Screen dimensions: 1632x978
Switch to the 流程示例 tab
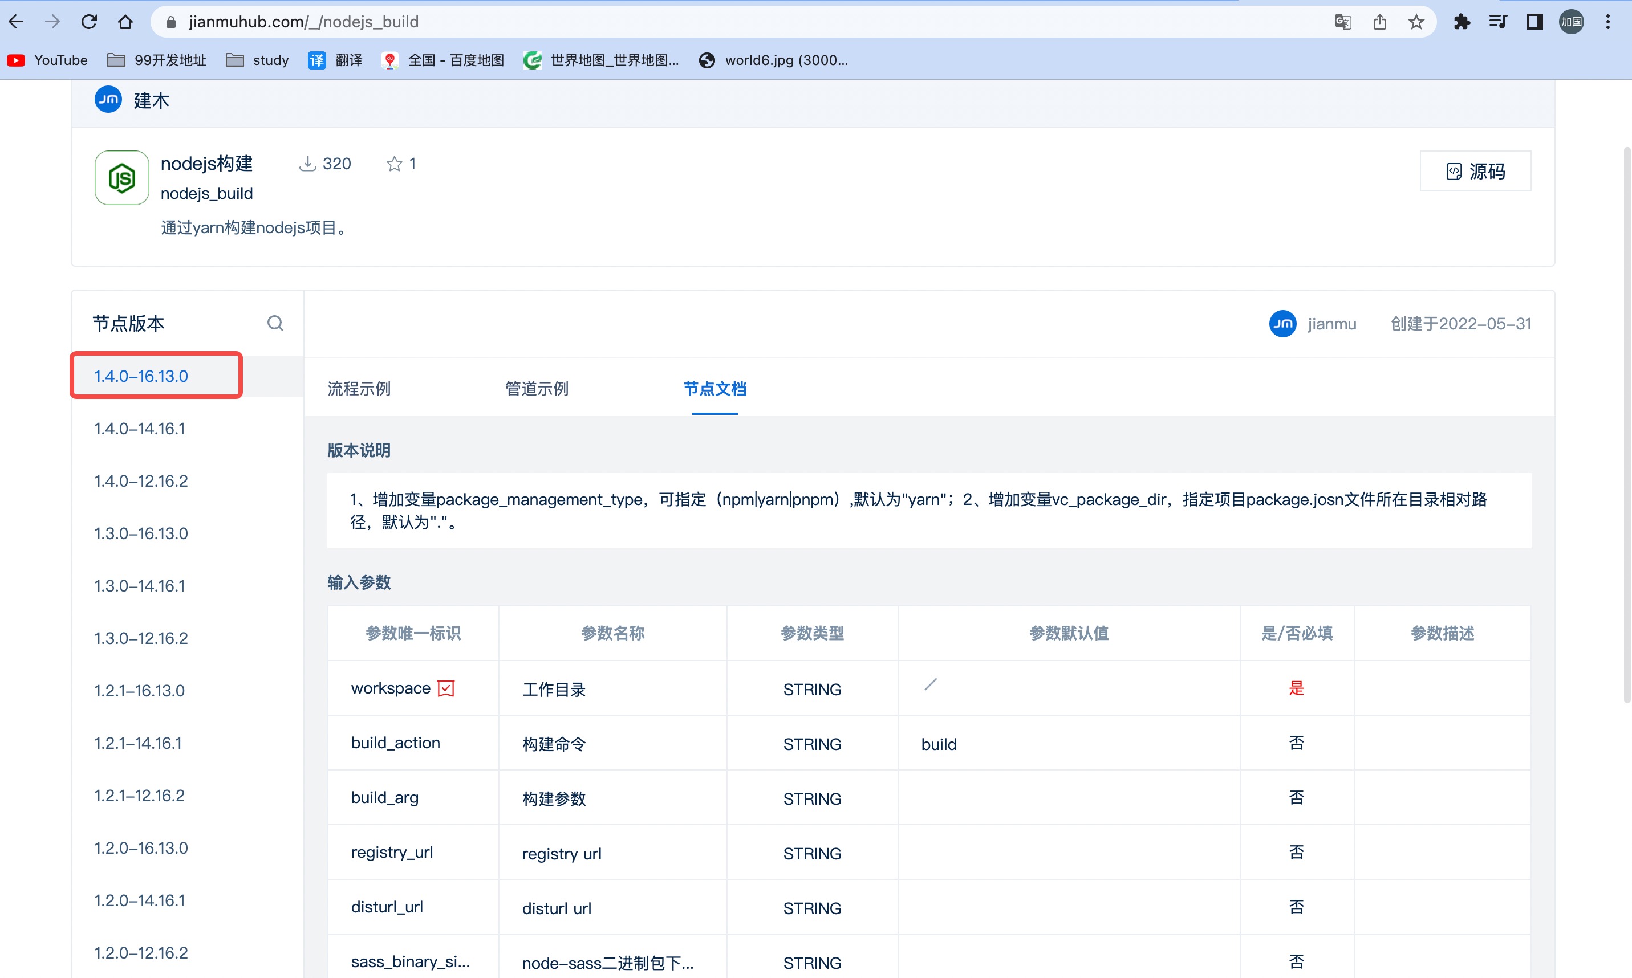(359, 388)
